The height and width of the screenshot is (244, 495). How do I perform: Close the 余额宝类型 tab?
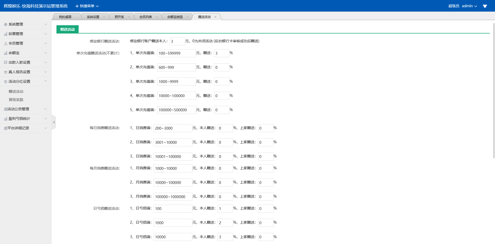[187, 17]
